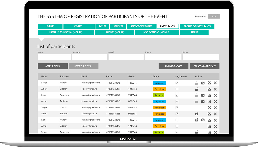The height and width of the screenshot is (147, 258).
Task: Click the E-mail filter field
Action: click(126, 57)
